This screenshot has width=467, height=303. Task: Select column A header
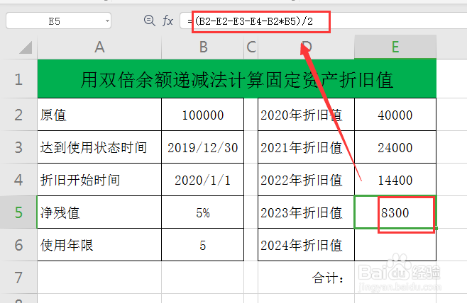click(99, 47)
